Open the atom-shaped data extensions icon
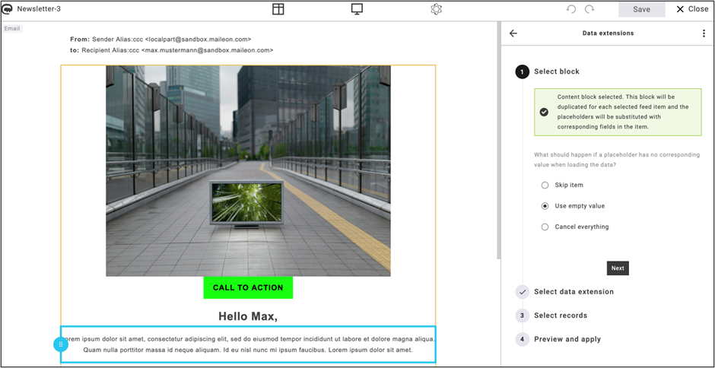The width and height of the screenshot is (715, 368). 437,9
